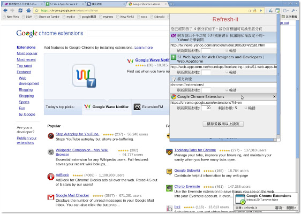Screen dimensions: 301x214
Task: Click the Stop Autoplay for YouTube icon
Action: (x=51, y=136)
